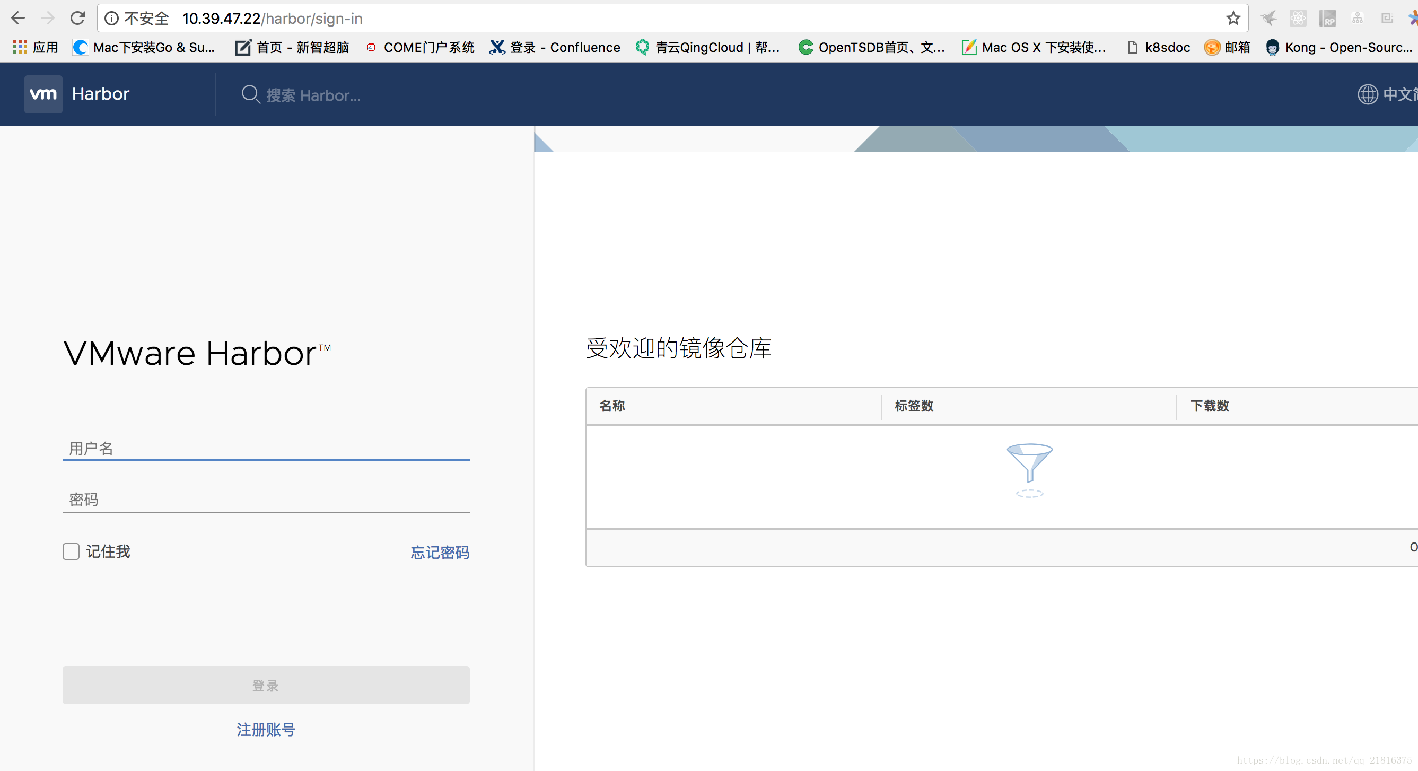Reload the page with refresh icon
The width and height of the screenshot is (1418, 771).
coord(77,19)
